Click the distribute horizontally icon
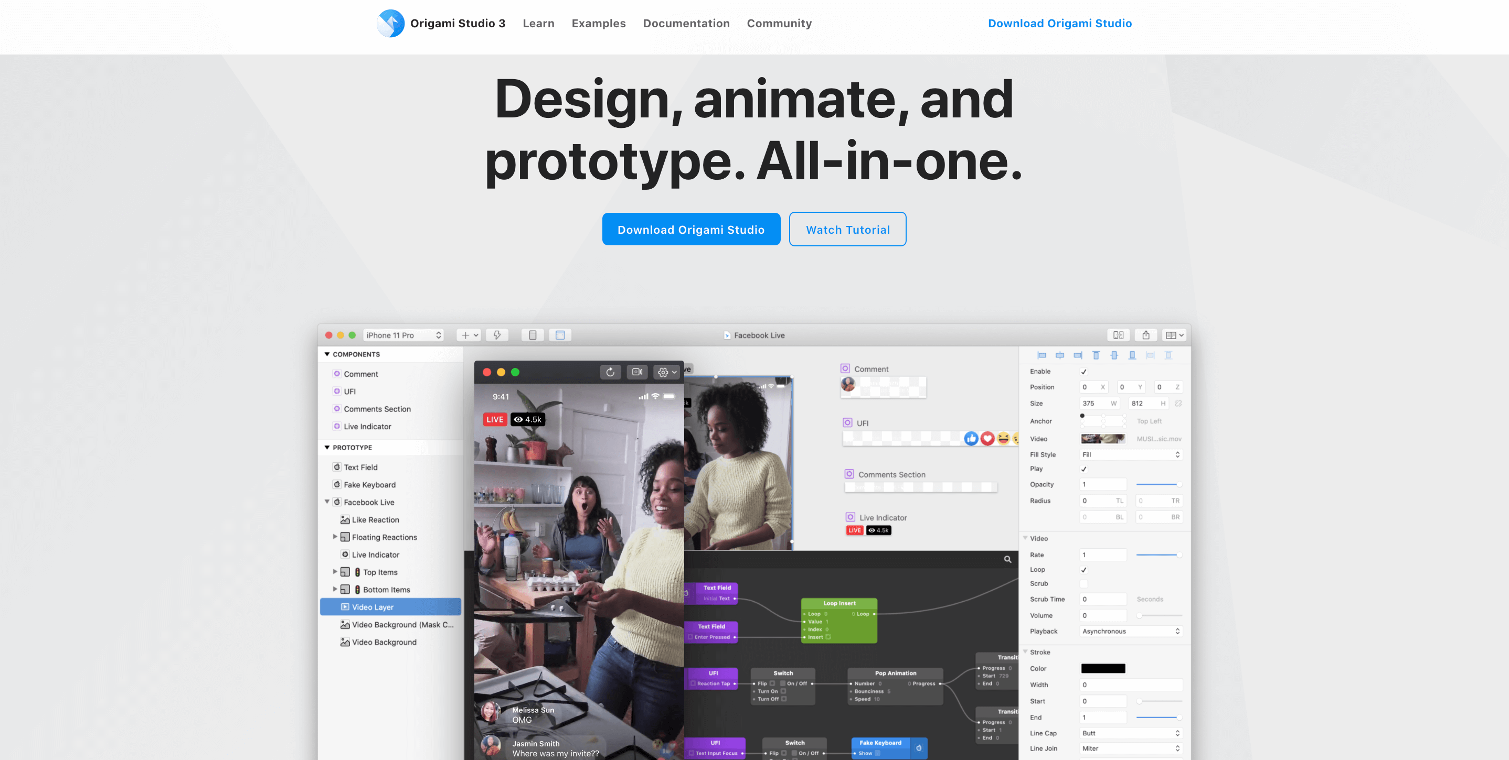The height and width of the screenshot is (760, 1509). [1151, 355]
